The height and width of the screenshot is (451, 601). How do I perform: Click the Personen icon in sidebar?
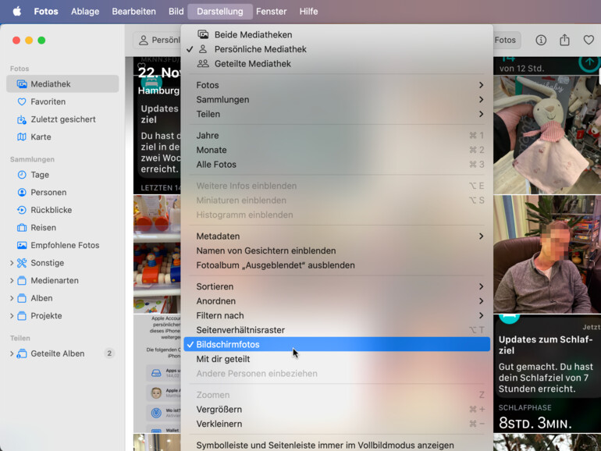(x=22, y=193)
